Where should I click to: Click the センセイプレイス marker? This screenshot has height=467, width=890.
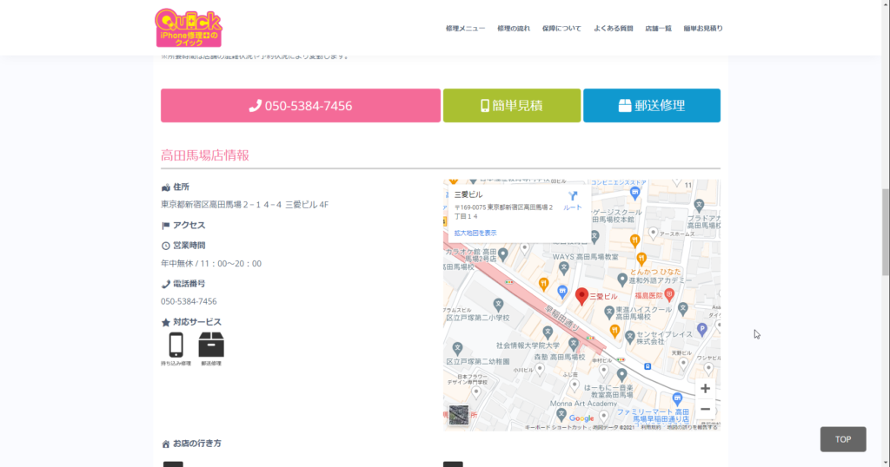tap(629, 337)
